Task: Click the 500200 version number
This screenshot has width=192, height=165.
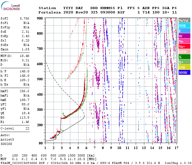Action: tap(6, 144)
